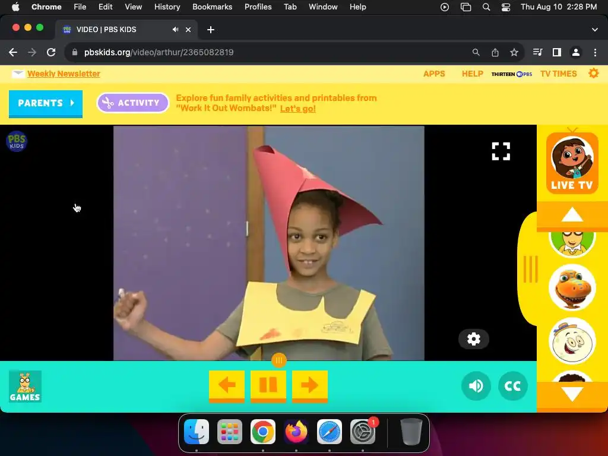
Task: Click the newsletter envelope icon
Action: point(18,74)
